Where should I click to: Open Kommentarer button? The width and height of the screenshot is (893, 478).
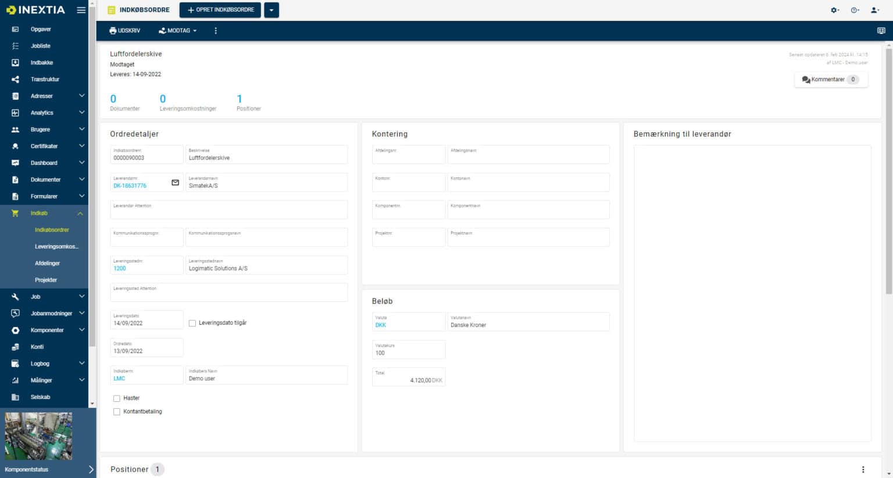[831, 80]
